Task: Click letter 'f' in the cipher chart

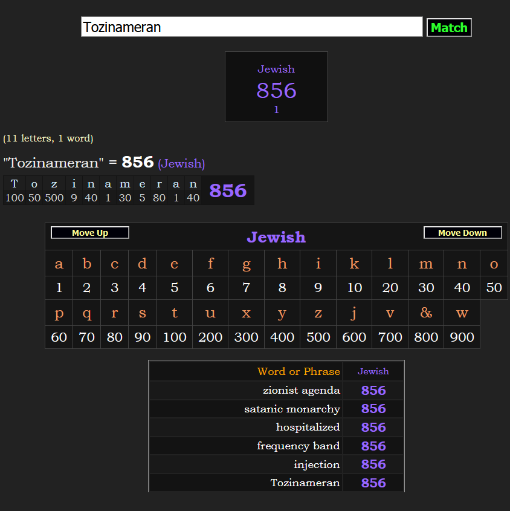Action: [x=210, y=263]
